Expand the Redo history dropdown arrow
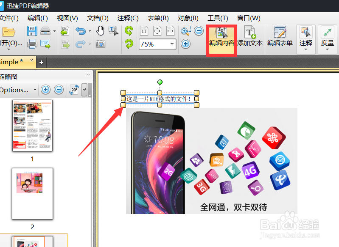 point(90,44)
